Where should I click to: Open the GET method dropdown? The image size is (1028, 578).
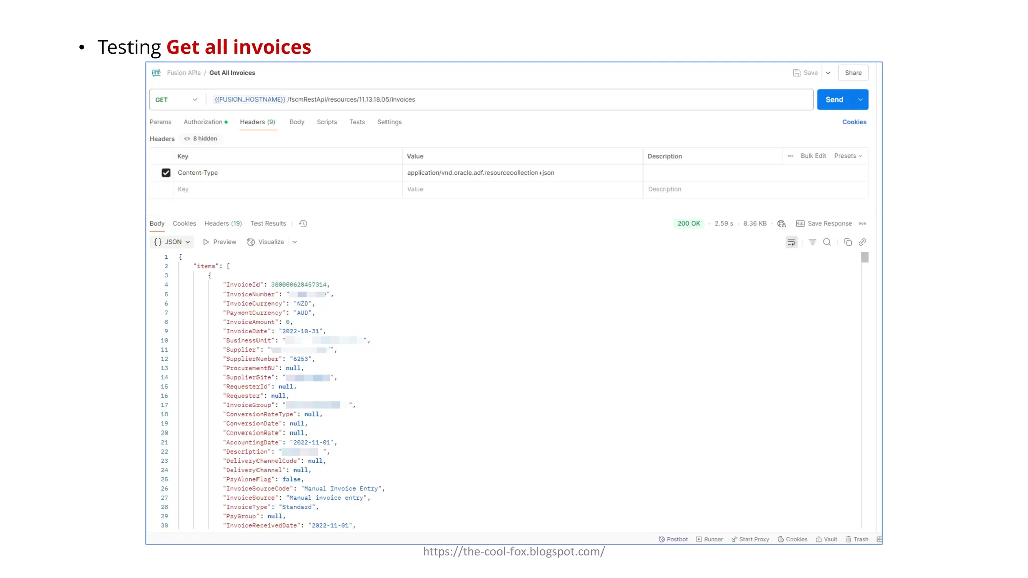[x=176, y=100]
